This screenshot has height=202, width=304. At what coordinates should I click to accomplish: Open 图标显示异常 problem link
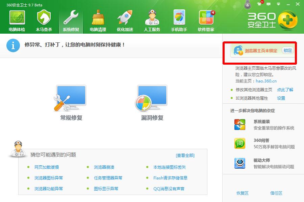click(106, 189)
